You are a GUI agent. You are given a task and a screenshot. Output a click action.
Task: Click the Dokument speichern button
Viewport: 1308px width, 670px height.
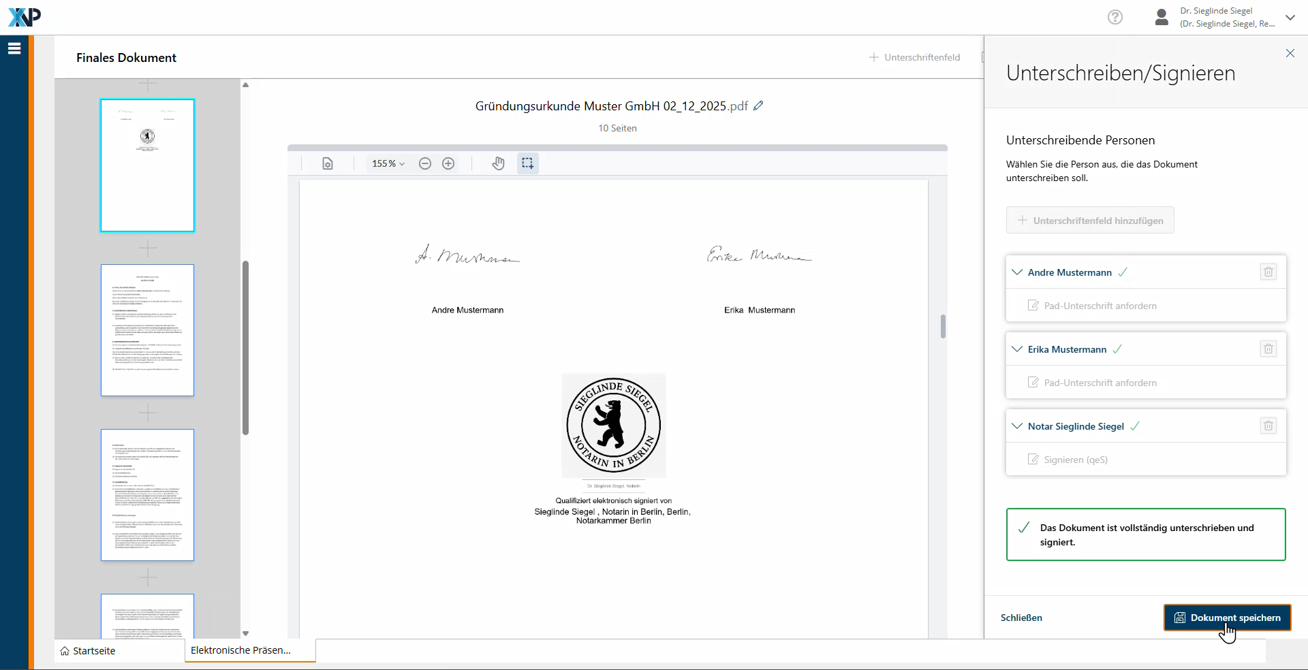click(1227, 618)
